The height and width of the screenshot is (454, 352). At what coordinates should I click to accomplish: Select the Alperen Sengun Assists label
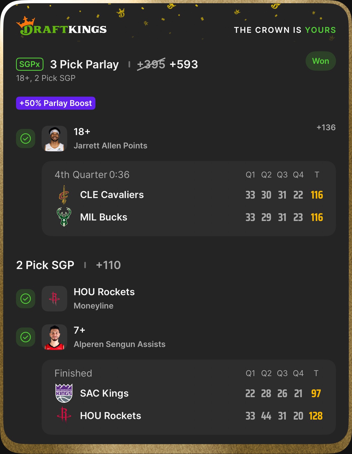(x=119, y=344)
